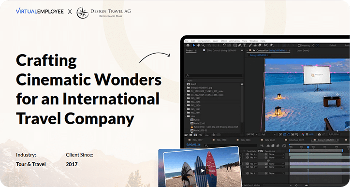The image size is (350, 187).
Task: Open the Full resolution dropdown
Action: (x=268, y=134)
